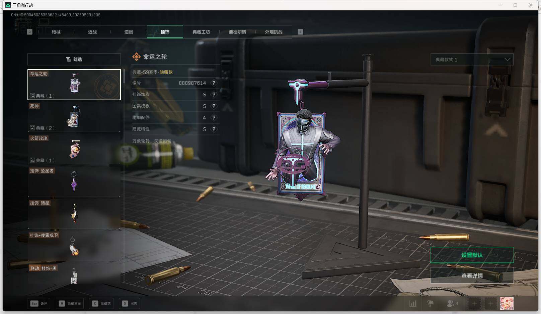Viewport: 541px width, 314px height.
Task: Open the 典藏工坊 workshop tab
Action: click(x=201, y=32)
